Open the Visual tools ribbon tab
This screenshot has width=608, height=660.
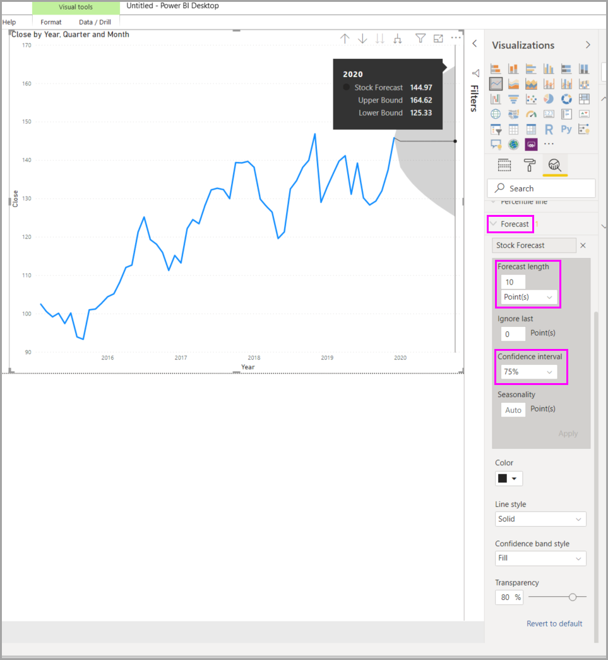(x=76, y=7)
